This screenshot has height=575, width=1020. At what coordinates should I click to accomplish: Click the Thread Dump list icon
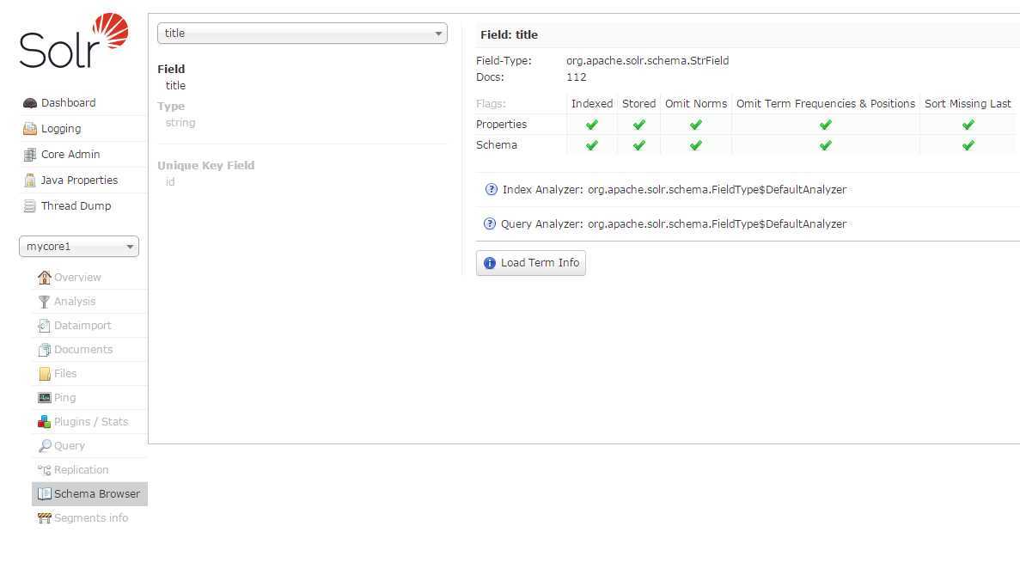(x=30, y=206)
